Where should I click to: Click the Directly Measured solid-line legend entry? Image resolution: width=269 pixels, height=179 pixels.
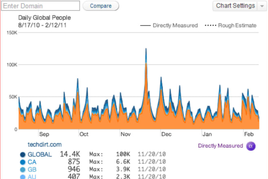[169, 25]
